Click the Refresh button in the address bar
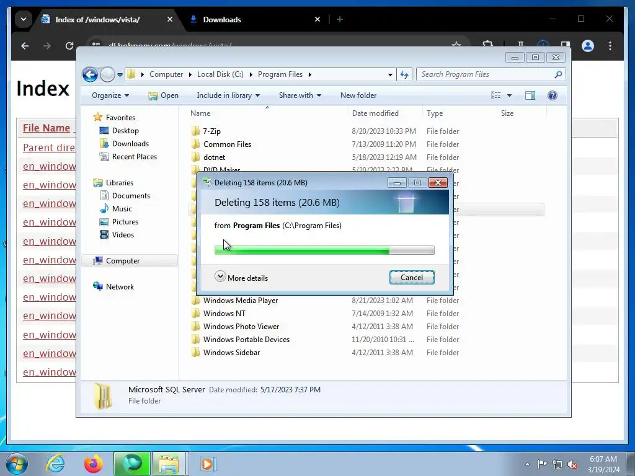The width and height of the screenshot is (635, 476). [x=404, y=74]
